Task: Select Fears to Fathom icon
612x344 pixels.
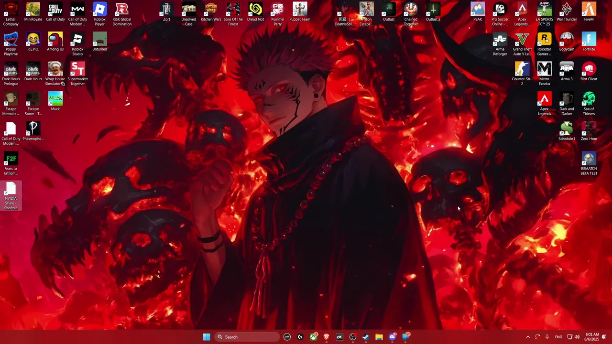Action: [11, 163]
